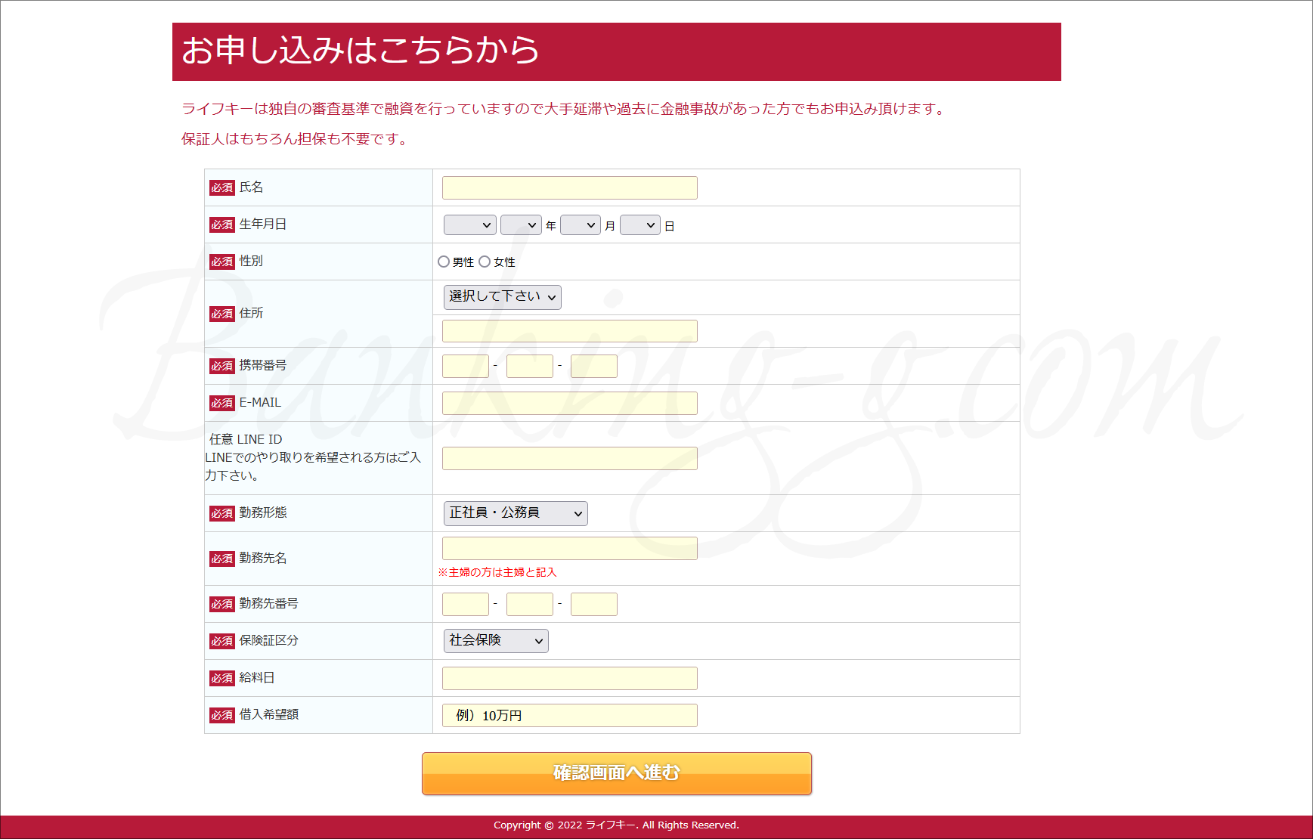Select the 男性 radio button
Viewport: 1313px width, 839px height.
pyautogui.click(x=444, y=262)
